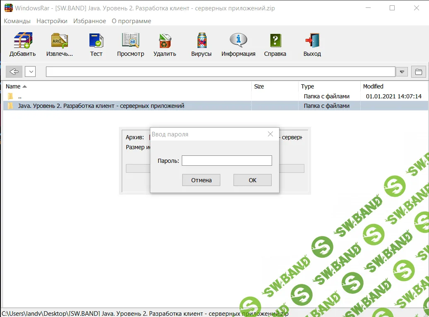
Task: Click the Удалить (Delete) recycle icon
Action: click(165, 41)
